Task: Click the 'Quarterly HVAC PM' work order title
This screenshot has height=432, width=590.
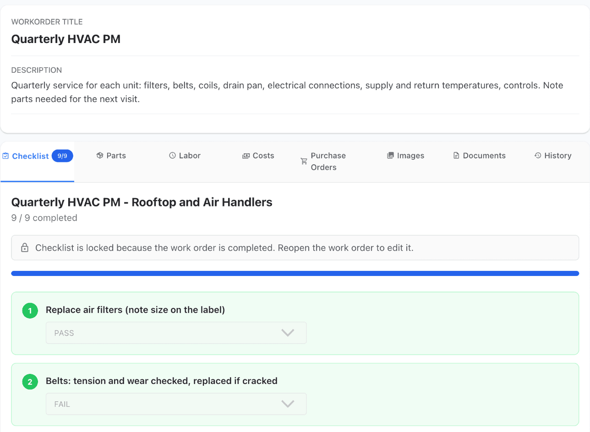Action: pos(66,39)
